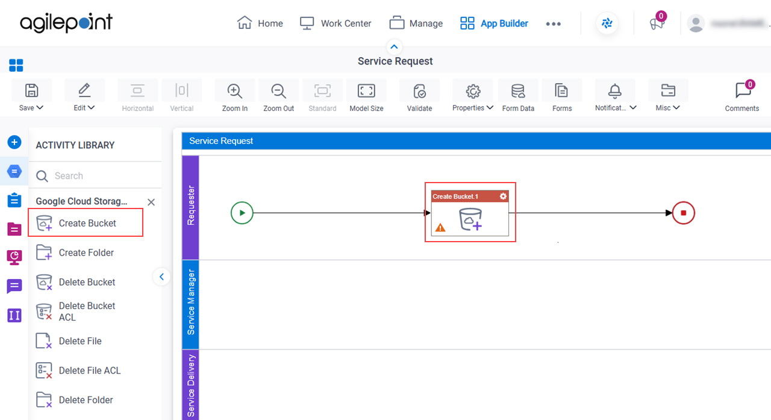Open the purple chat sidebar icon
This screenshot has width=771, height=420.
14,286
